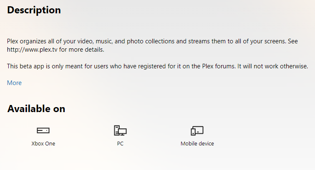Viewport: 315px width, 170px height.
Task: Click the words 'Plex forums' in description
Action: [x=204, y=66]
